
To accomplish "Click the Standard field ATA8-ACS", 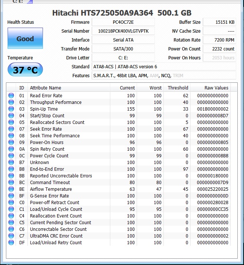I will [x=164, y=66].
